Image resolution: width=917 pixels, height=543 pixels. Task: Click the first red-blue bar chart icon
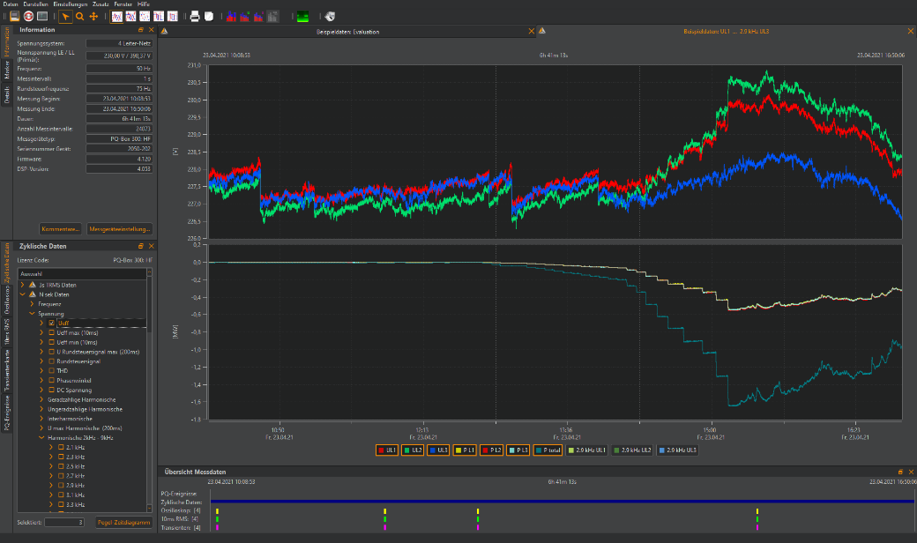tap(232, 17)
